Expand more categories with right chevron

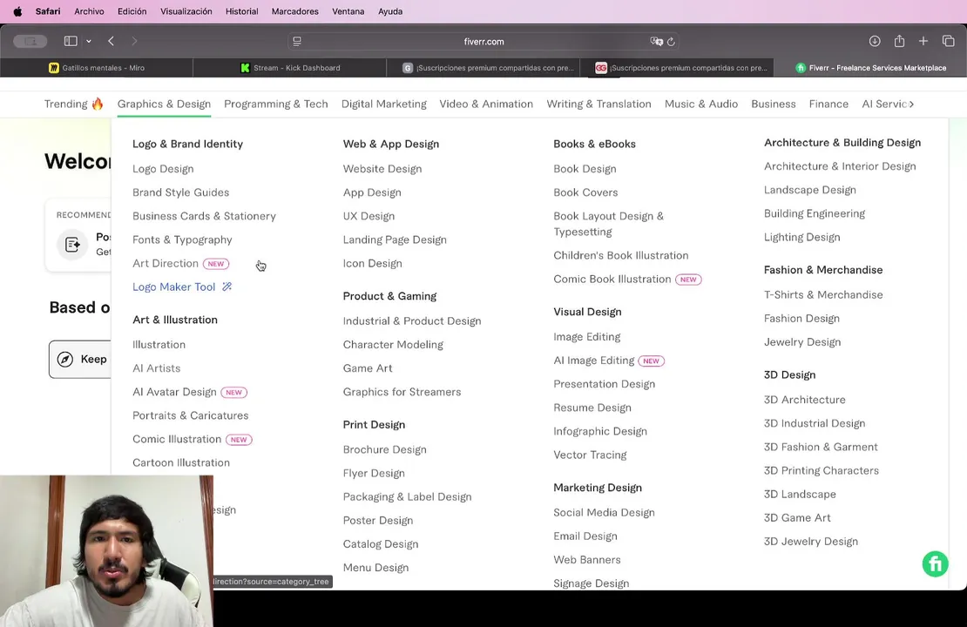coord(911,104)
